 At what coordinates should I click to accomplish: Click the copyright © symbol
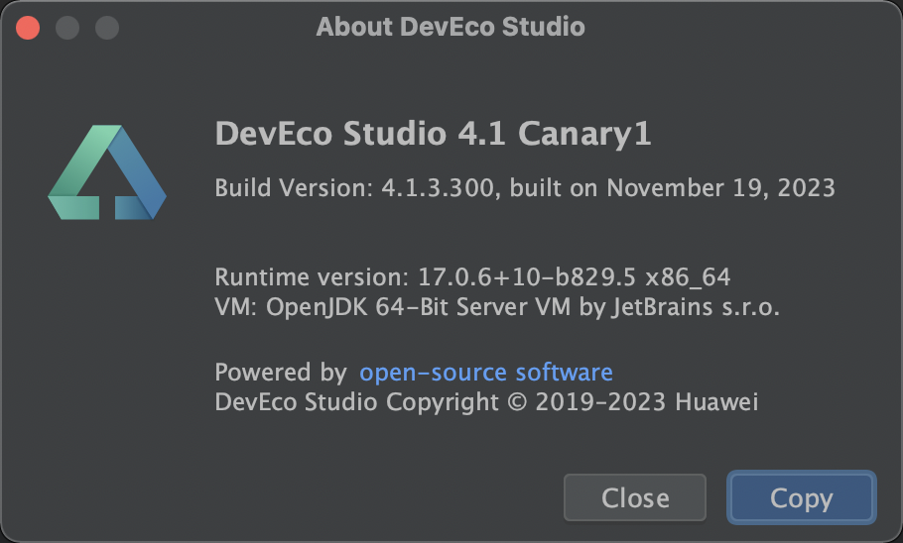517,402
